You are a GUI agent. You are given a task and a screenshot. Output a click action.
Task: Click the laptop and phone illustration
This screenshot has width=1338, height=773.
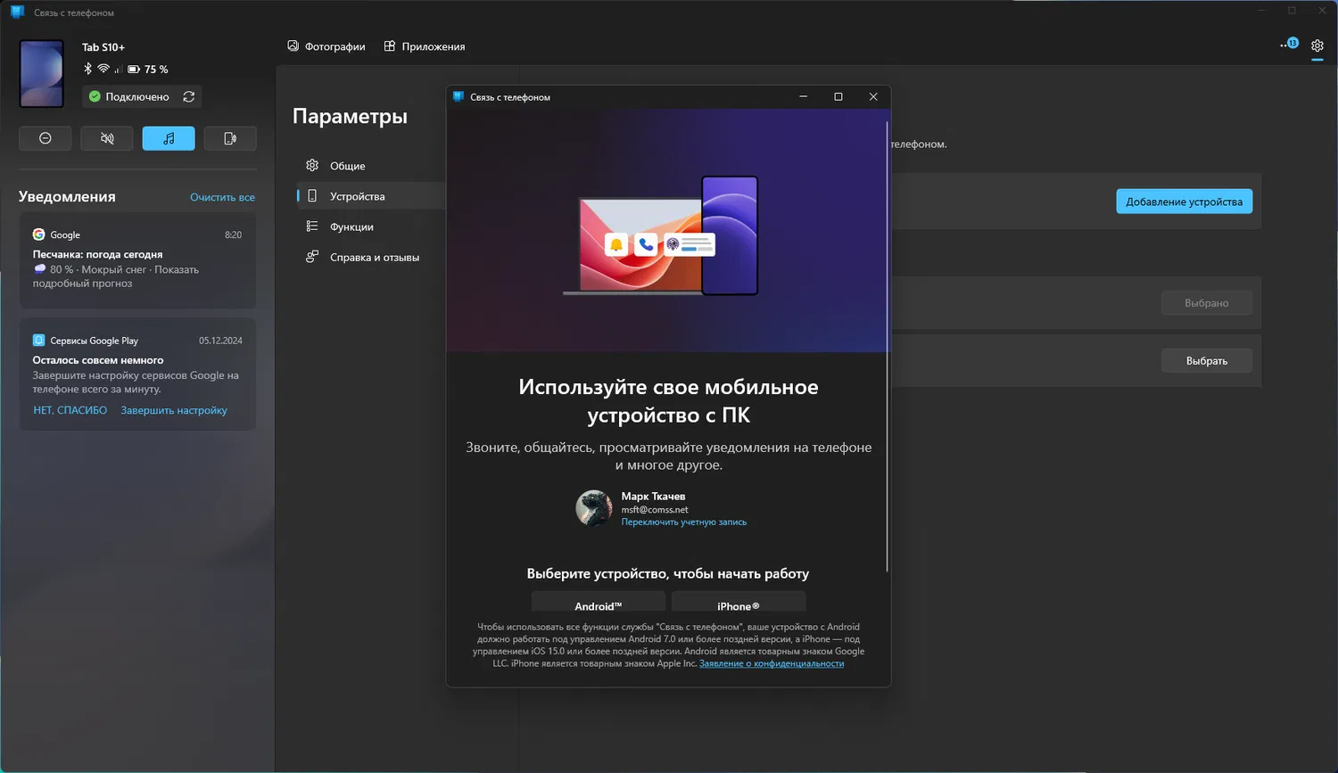click(661, 235)
